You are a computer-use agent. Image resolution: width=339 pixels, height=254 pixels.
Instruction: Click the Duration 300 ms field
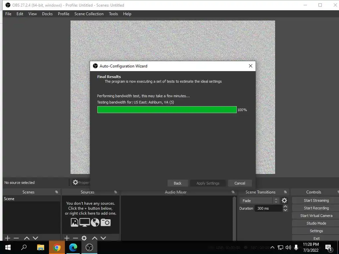268,208
